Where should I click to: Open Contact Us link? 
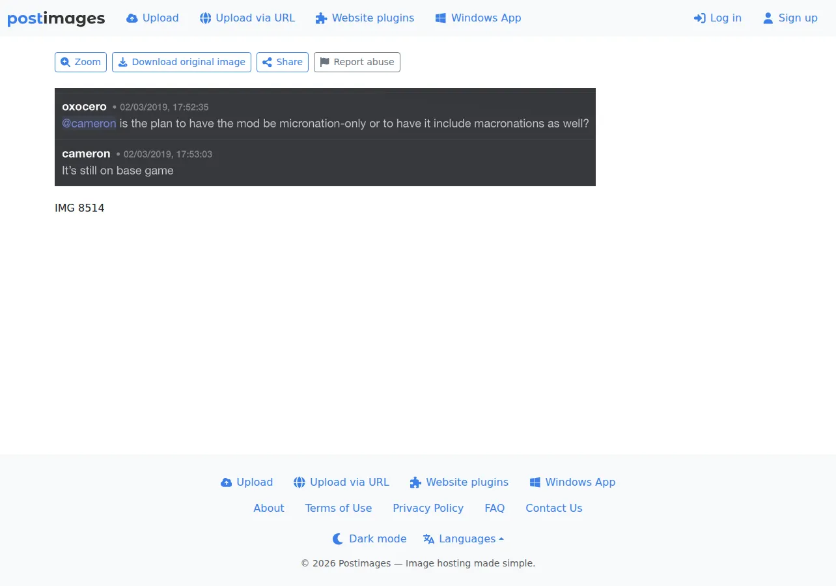(x=554, y=508)
